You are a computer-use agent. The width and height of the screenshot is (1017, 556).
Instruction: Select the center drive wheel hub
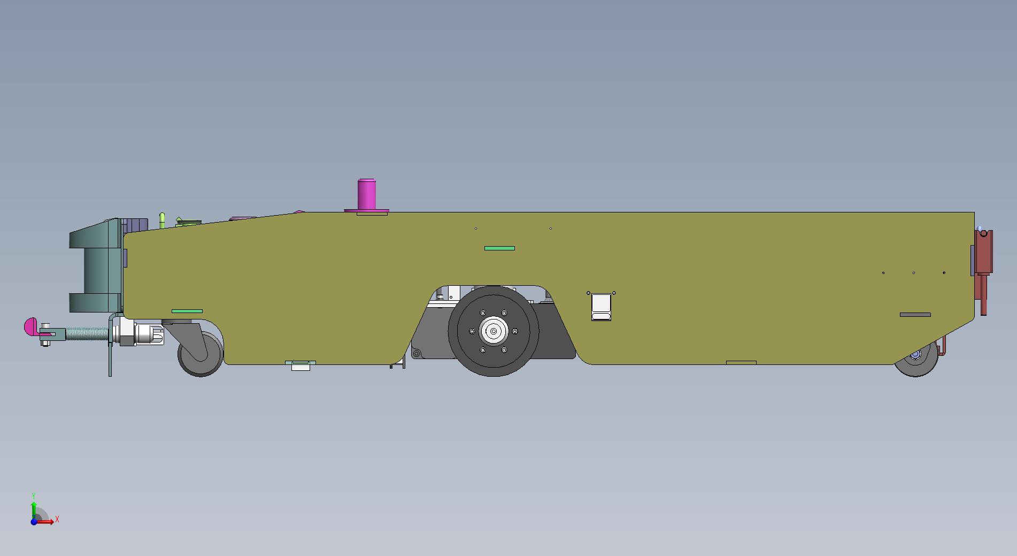493,331
